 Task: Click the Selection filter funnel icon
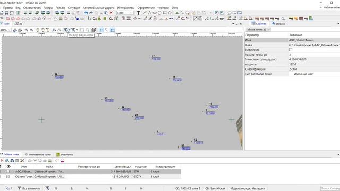pos(73,30)
